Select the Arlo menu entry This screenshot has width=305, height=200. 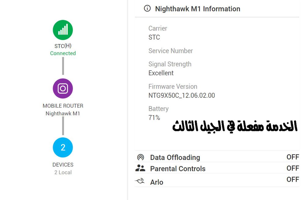point(157,182)
